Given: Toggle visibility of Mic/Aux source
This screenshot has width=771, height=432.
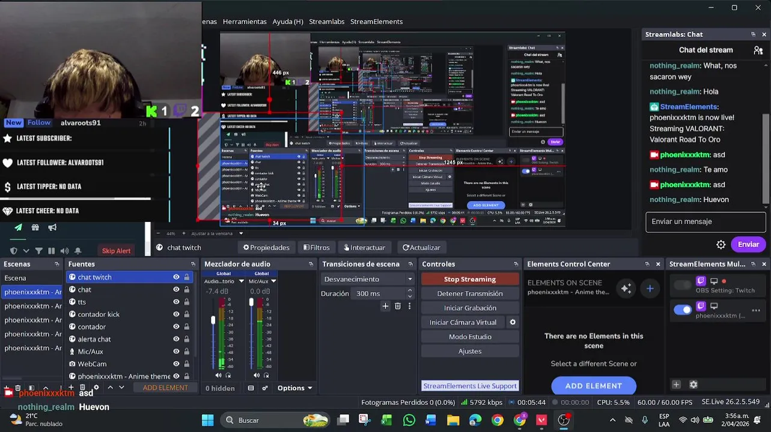Looking at the screenshot, I should click(176, 352).
